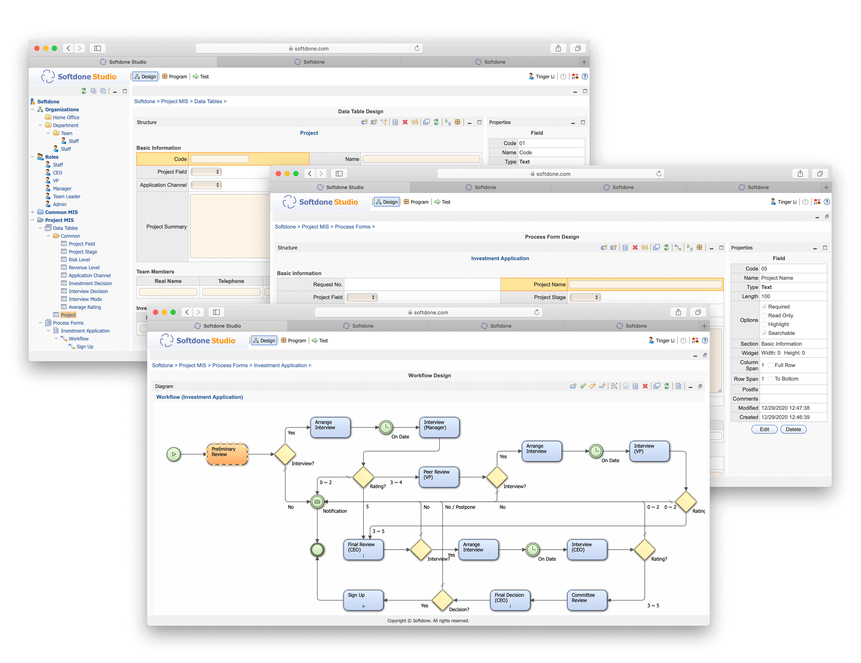The width and height of the screenshot is (861, 663).
Task: Refresh the navigation tree in back window
Action: pyautogui.click(x=83, y=91)
